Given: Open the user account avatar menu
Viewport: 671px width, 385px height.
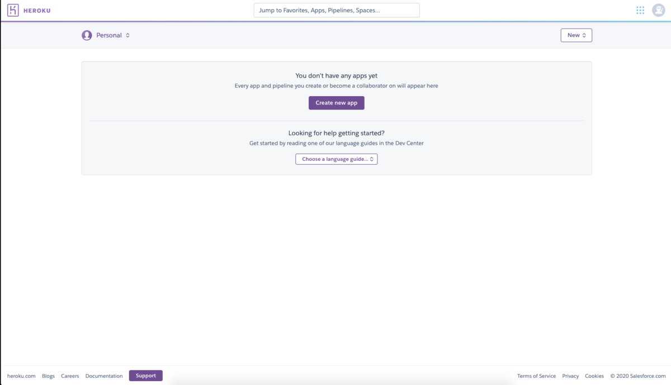Looking at the screenshot, I should click(x=658, y=10).
